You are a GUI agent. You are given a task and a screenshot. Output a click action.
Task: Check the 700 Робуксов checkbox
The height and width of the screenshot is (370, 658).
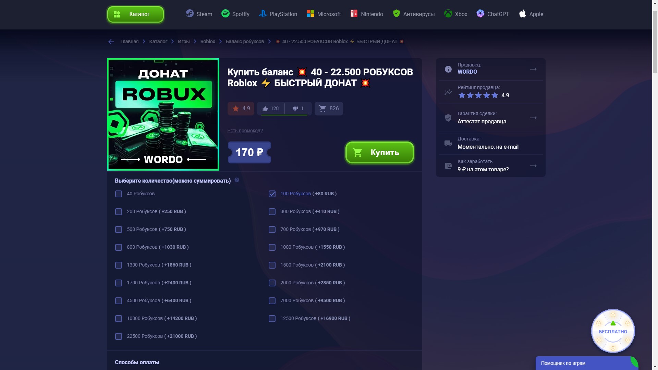point(272,230)
